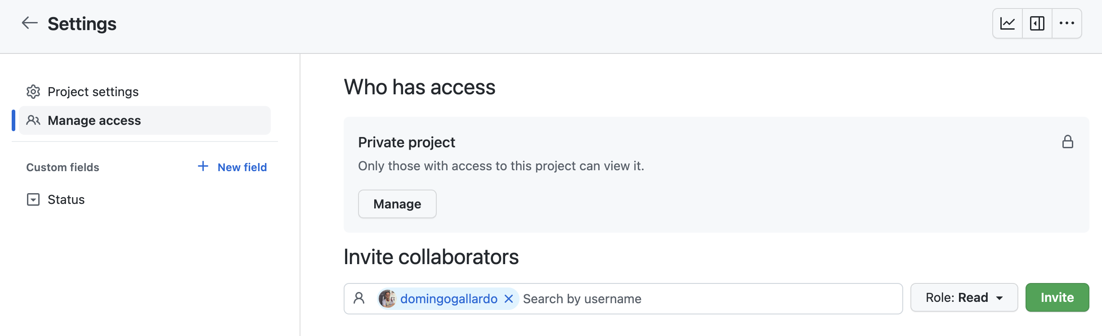1102x336 pixels.
Task: Click the lock icon in Private project box
Action: (x=1068, y=142)
